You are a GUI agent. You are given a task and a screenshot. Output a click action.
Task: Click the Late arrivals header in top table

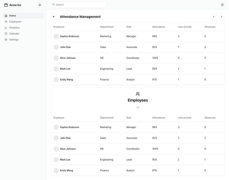185,27
